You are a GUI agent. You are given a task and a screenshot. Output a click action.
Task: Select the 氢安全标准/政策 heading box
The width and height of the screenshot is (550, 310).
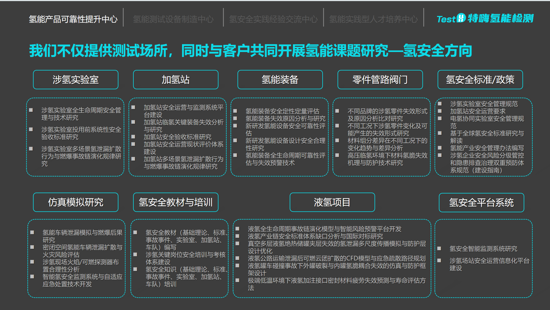(480, 80)
